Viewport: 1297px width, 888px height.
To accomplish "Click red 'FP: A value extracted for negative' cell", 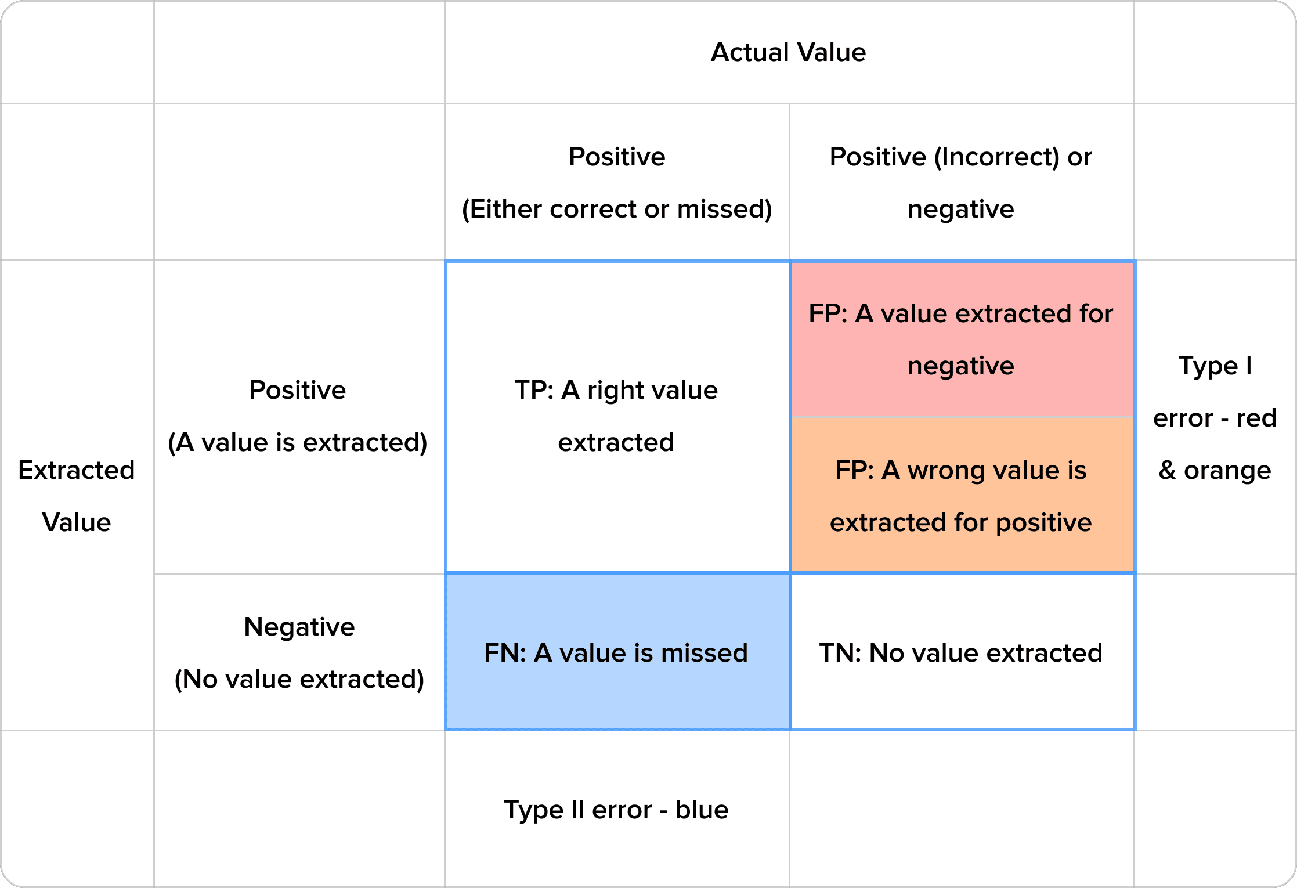I will coord(961,340).
